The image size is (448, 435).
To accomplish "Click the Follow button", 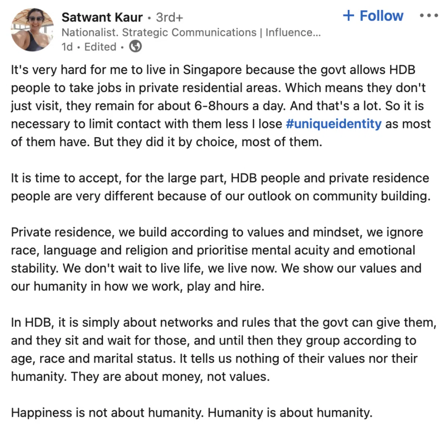I will coord(381,16).
